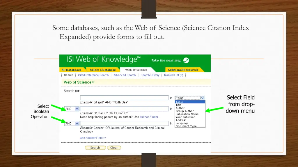This screenshot has width=298, height=167.
Task: Click the 'Take the next step' arrow icon
Action: pyautogui.click(x=186, y=60)
